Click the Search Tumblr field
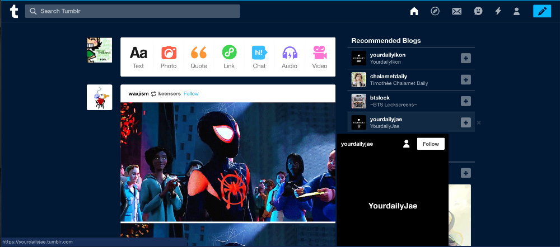The width and height of the screenshot is (560, 247). [133, 11]
